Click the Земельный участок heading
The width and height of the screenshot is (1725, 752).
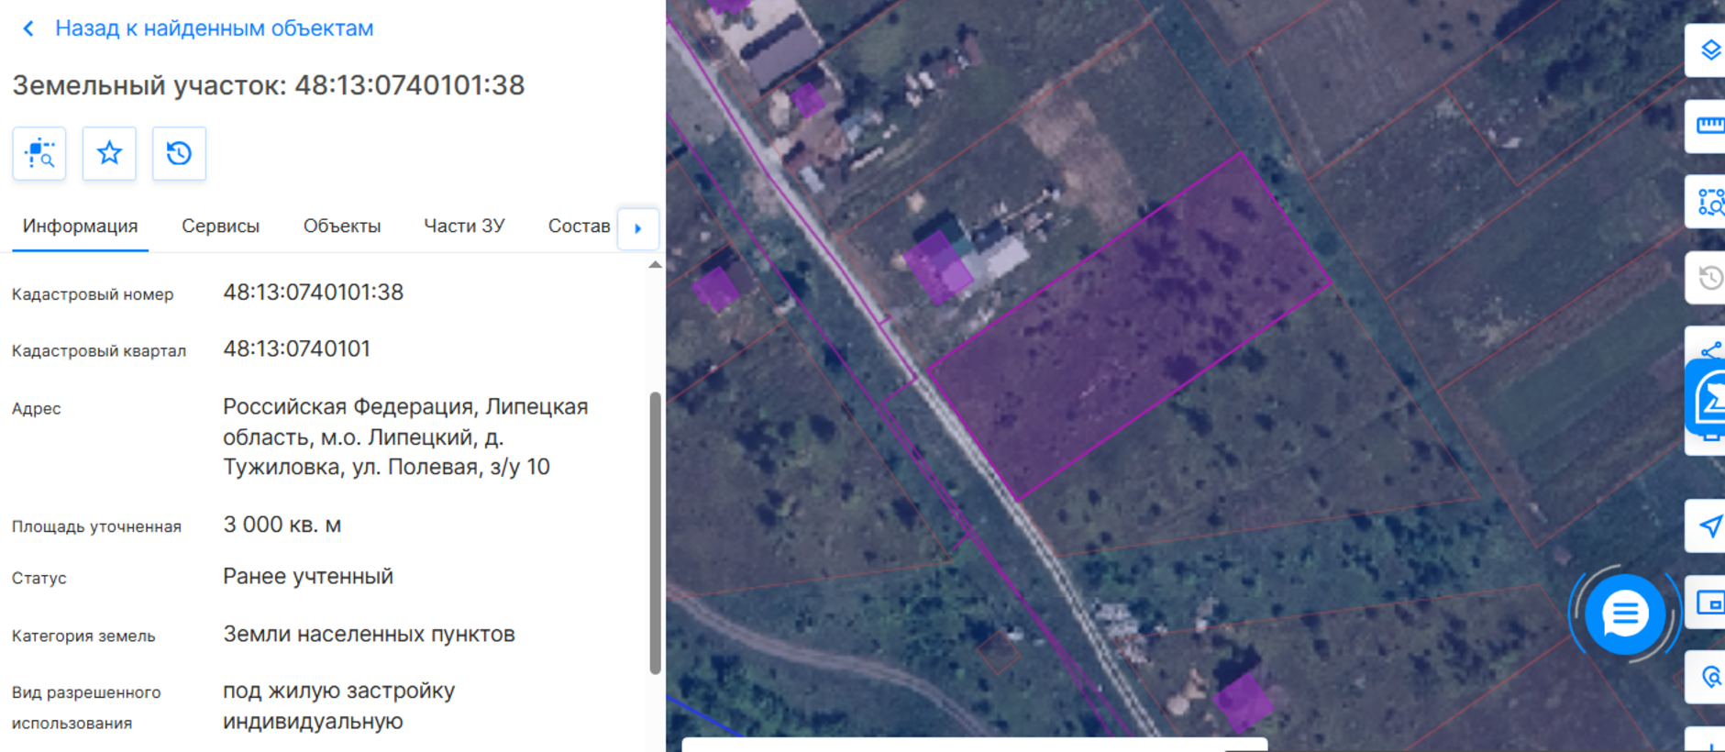[x=269, y=85]
